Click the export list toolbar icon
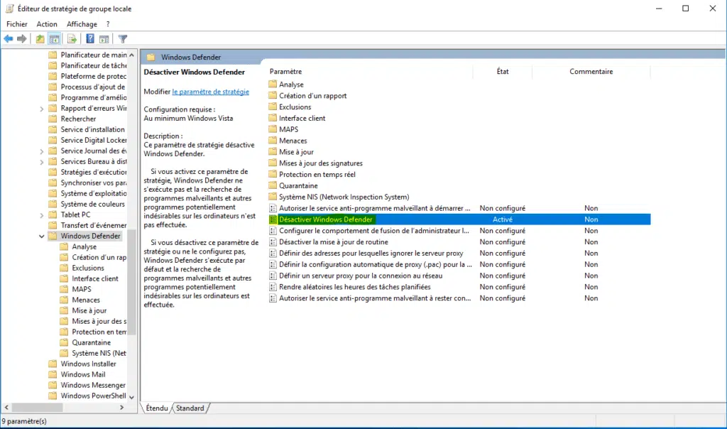 tap(72, 39)
